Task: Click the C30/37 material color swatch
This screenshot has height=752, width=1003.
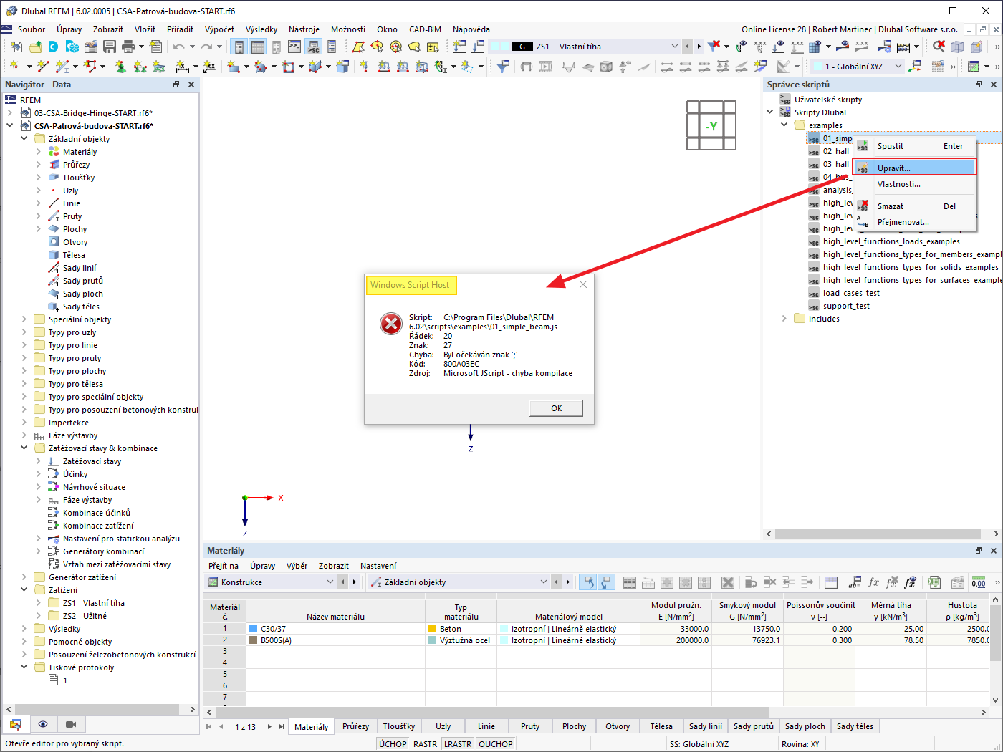Action: pos(253,629)
